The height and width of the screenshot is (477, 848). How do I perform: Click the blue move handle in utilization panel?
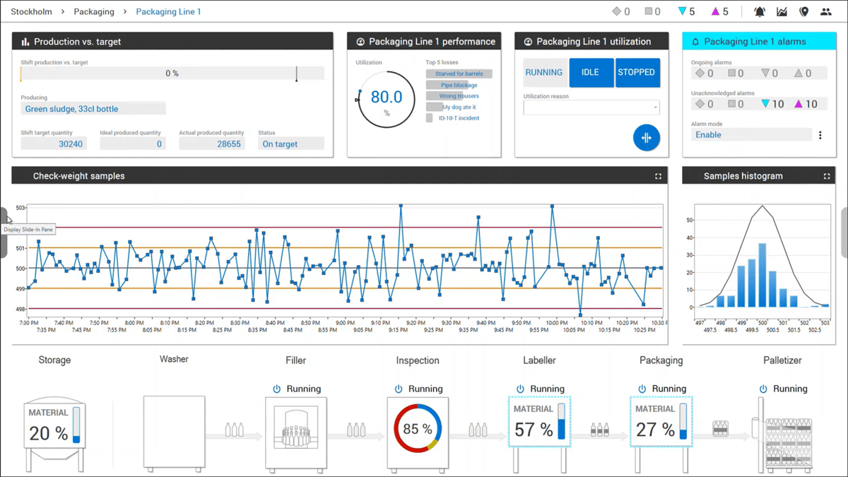pos(647,139)
